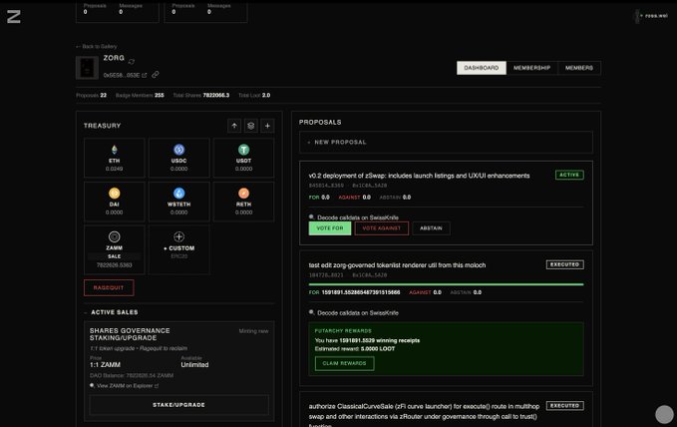Viewport: 677px width, 427px height.
Task: Click the green vote progress bar
Action: (446, 284)
